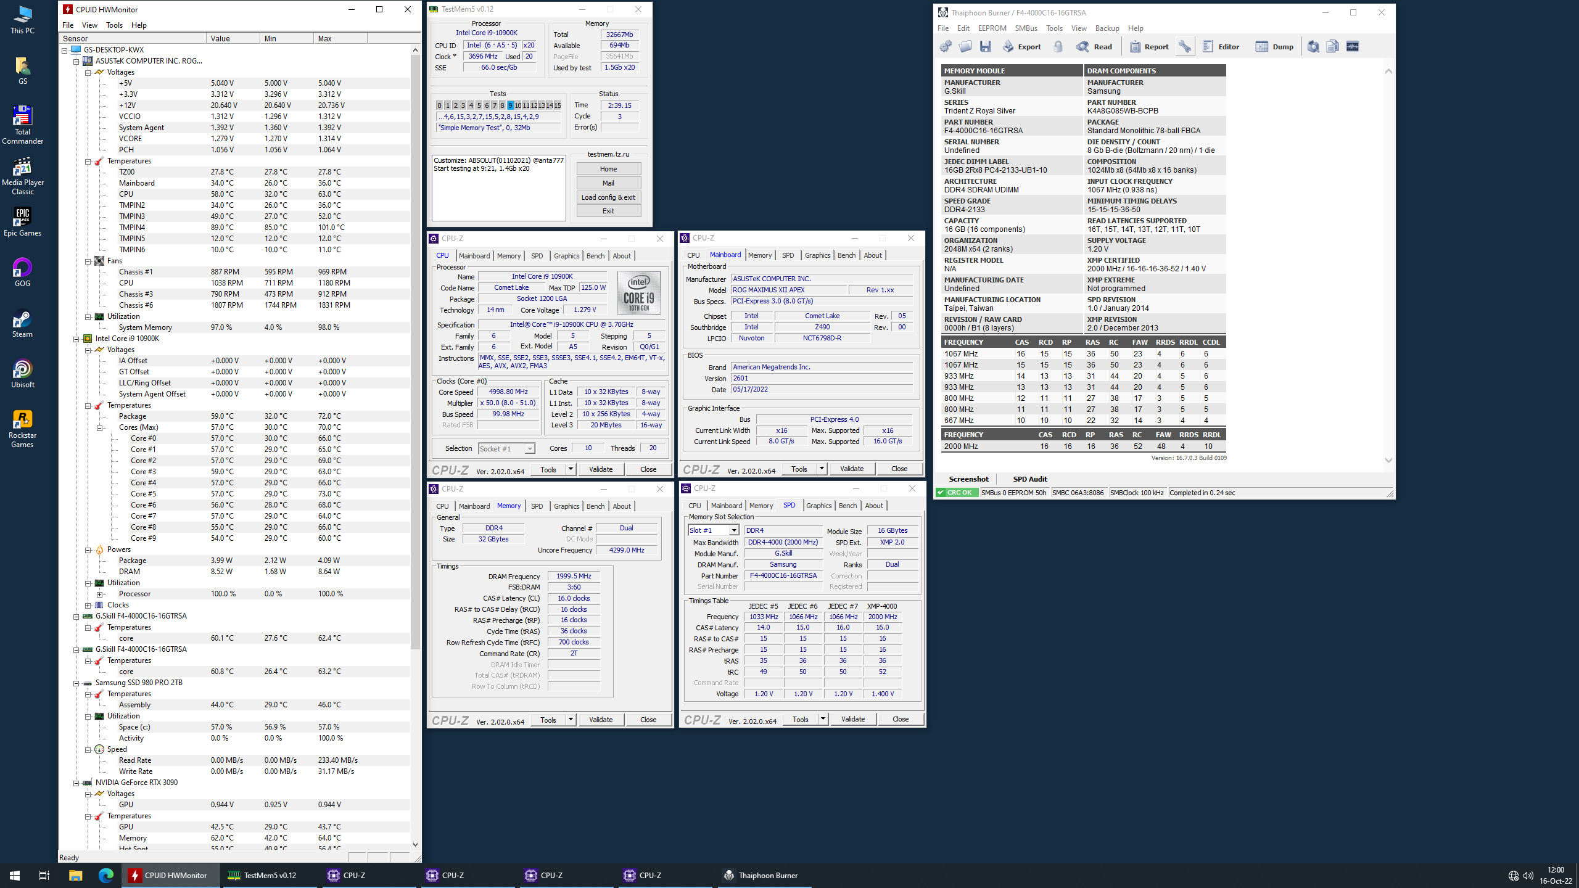Click the open folder icon in Thaiphoon Burner
Screen dimensions: 1579x888
(965, 47)
